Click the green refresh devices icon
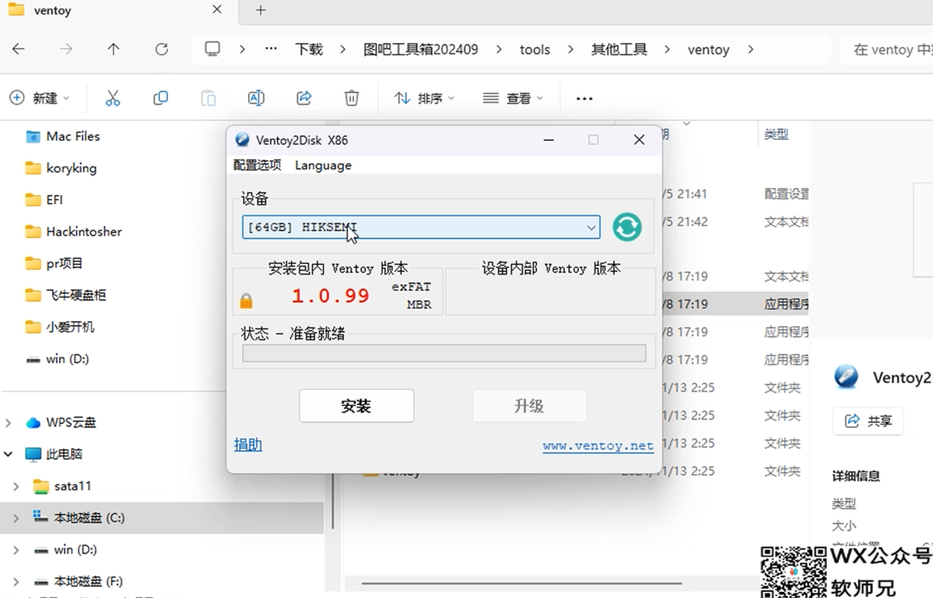Viewport: 933px width, 598px height. click(627, 227)
